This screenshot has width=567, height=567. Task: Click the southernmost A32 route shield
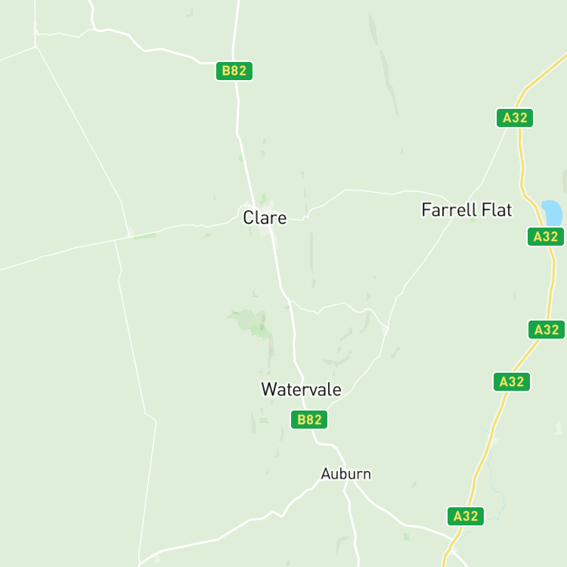(466, 516)
